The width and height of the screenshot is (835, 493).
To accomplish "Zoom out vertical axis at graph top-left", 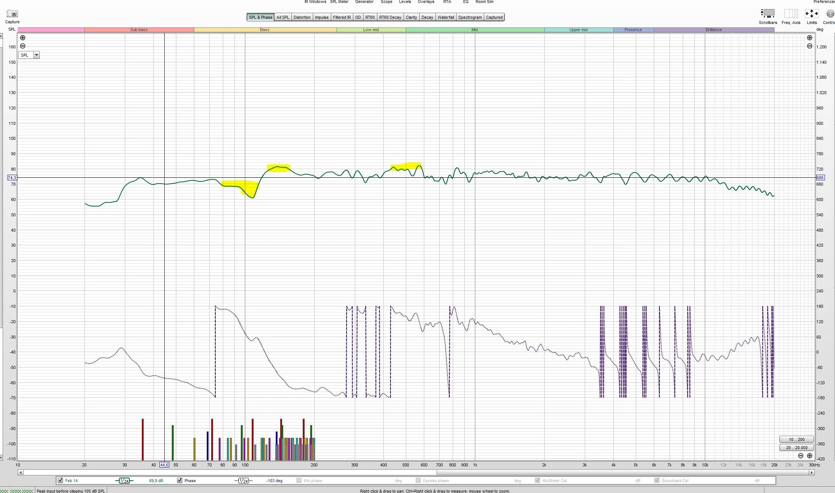I will tap(23, 46).
